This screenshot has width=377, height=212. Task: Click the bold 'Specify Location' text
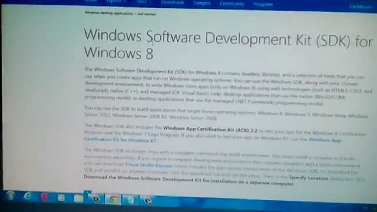308,178
